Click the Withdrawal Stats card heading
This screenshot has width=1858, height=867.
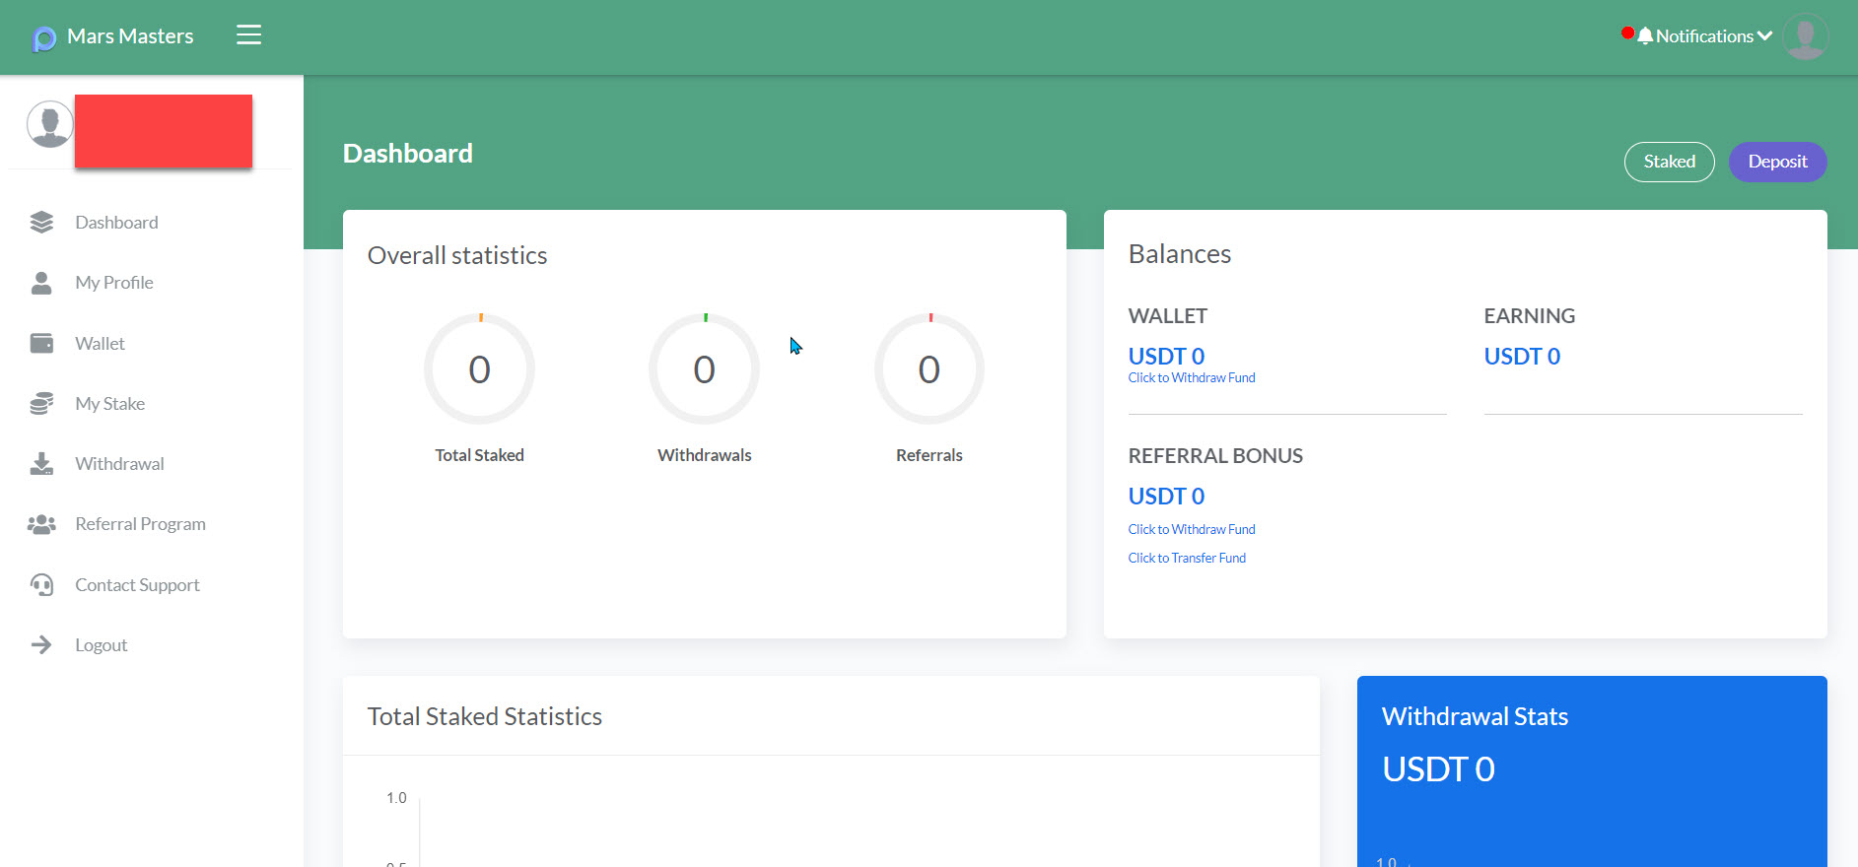click(x=1475, y=717)
